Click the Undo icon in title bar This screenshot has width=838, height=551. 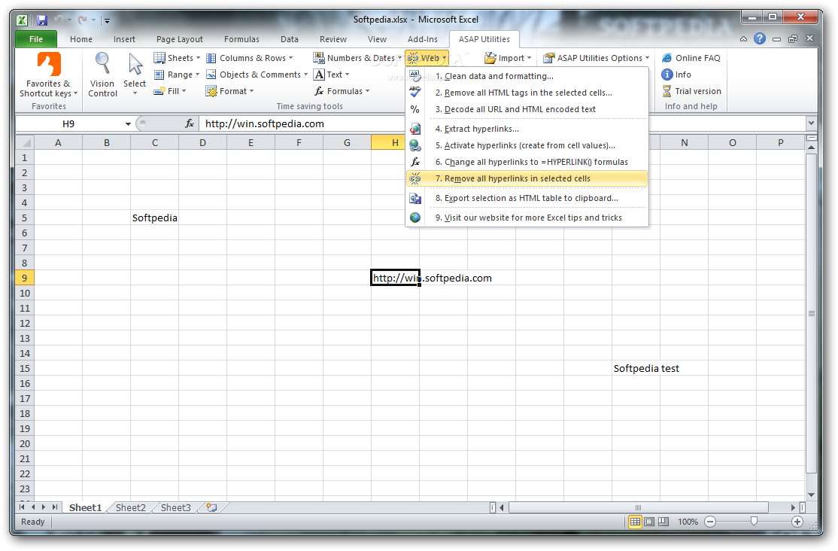pyautogui.click(x=58, y=20)
